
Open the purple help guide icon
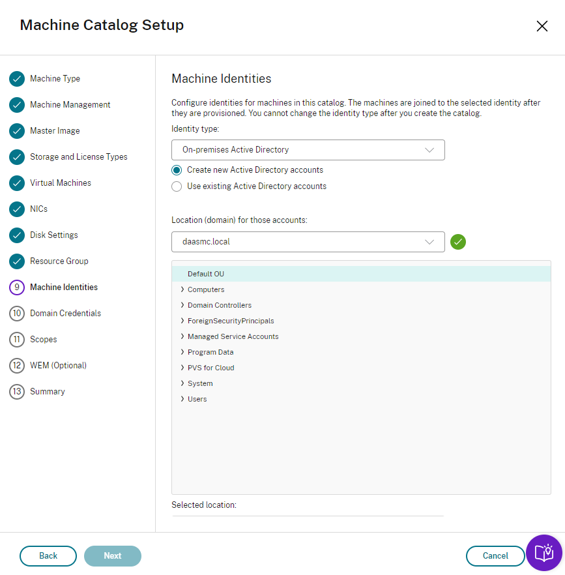543,553
